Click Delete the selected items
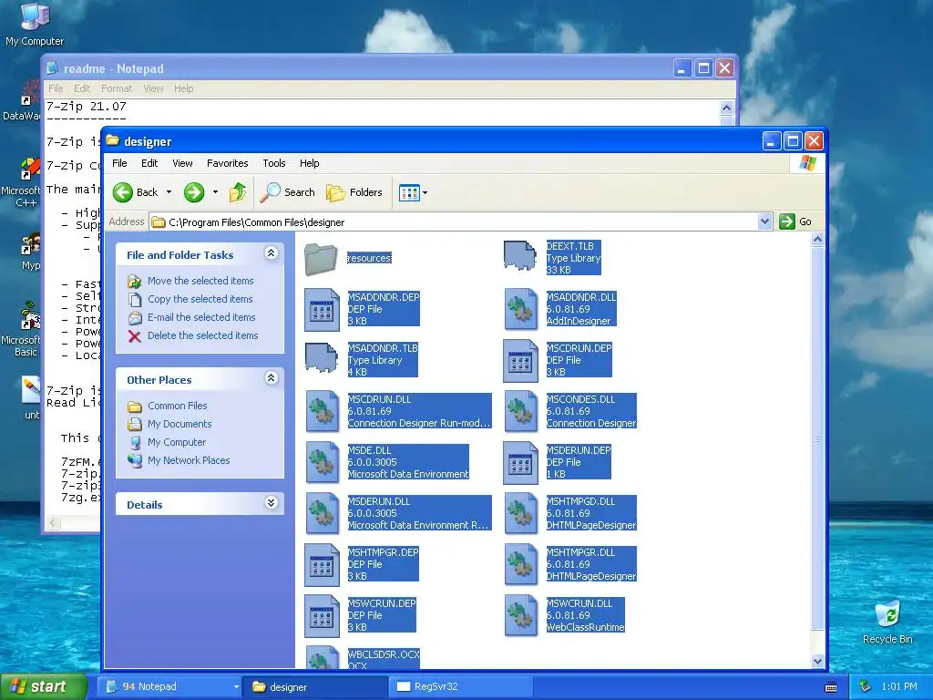933x700 pixels. pyautogui.click(x=203, y=335)
